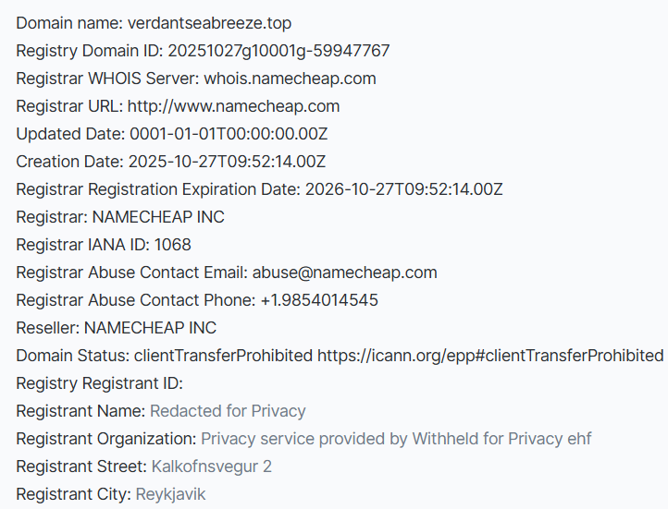
Task: Click the abuse@namecheap.com email address
Action: [345, 273]
